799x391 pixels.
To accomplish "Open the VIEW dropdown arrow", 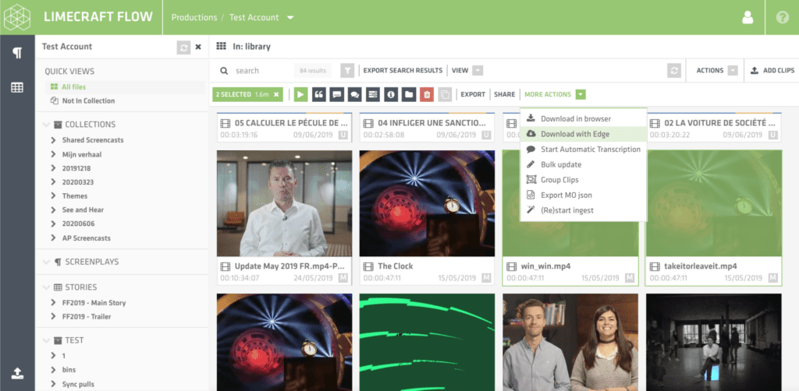I will click(478, 71).
